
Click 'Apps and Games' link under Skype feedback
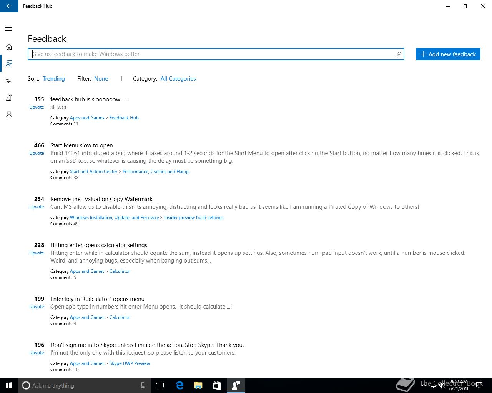point(87,363)
